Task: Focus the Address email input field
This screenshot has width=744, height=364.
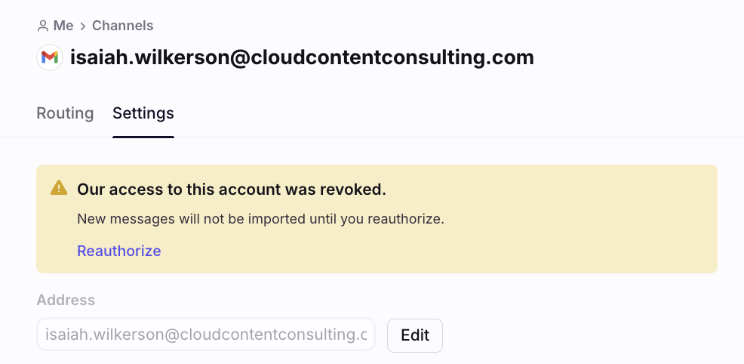Action: (x=206, y=335)
